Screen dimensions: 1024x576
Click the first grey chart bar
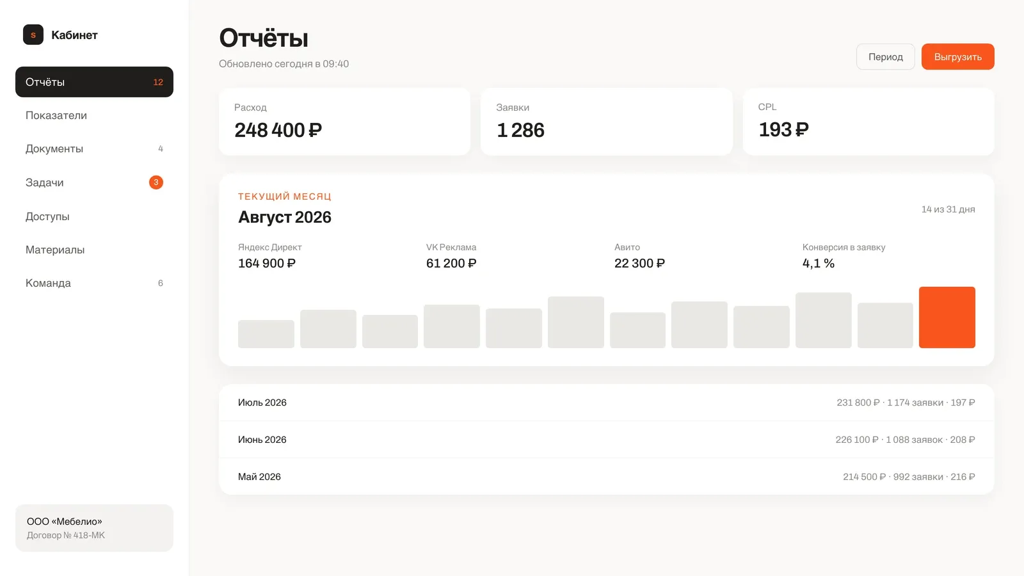coord(266,334)
